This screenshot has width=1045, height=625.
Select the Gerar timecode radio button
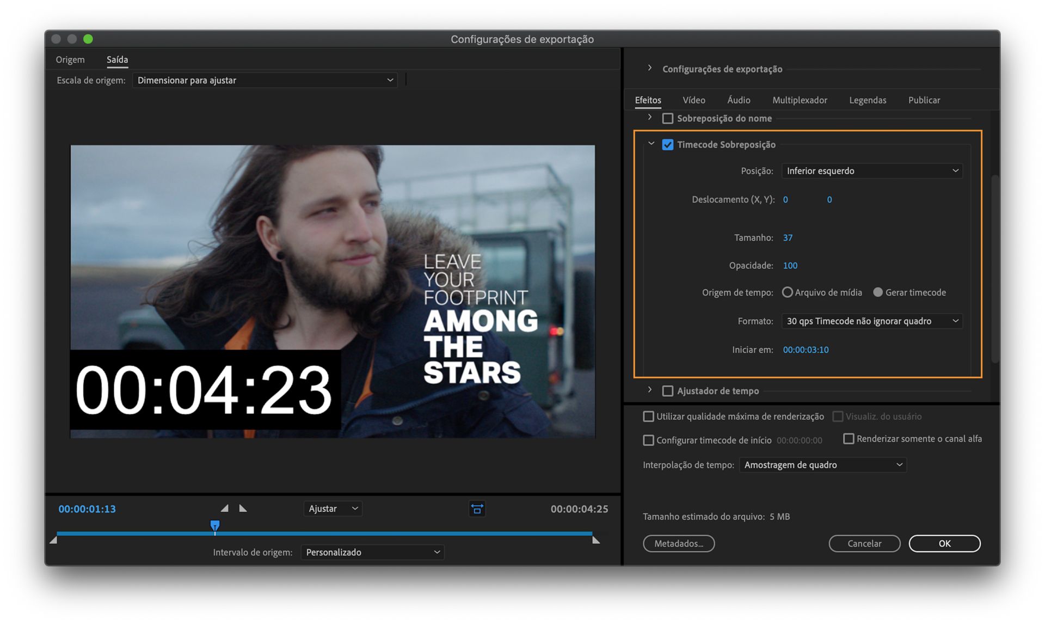[878, 292]
